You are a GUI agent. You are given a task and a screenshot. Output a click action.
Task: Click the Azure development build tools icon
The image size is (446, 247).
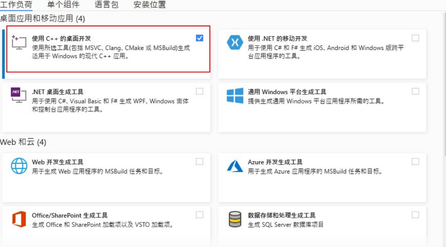click(235, 165)
